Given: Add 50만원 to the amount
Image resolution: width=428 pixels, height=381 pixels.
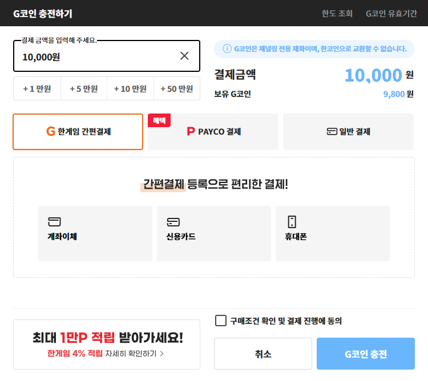Looking at the screenshot, I should (177, 88).
